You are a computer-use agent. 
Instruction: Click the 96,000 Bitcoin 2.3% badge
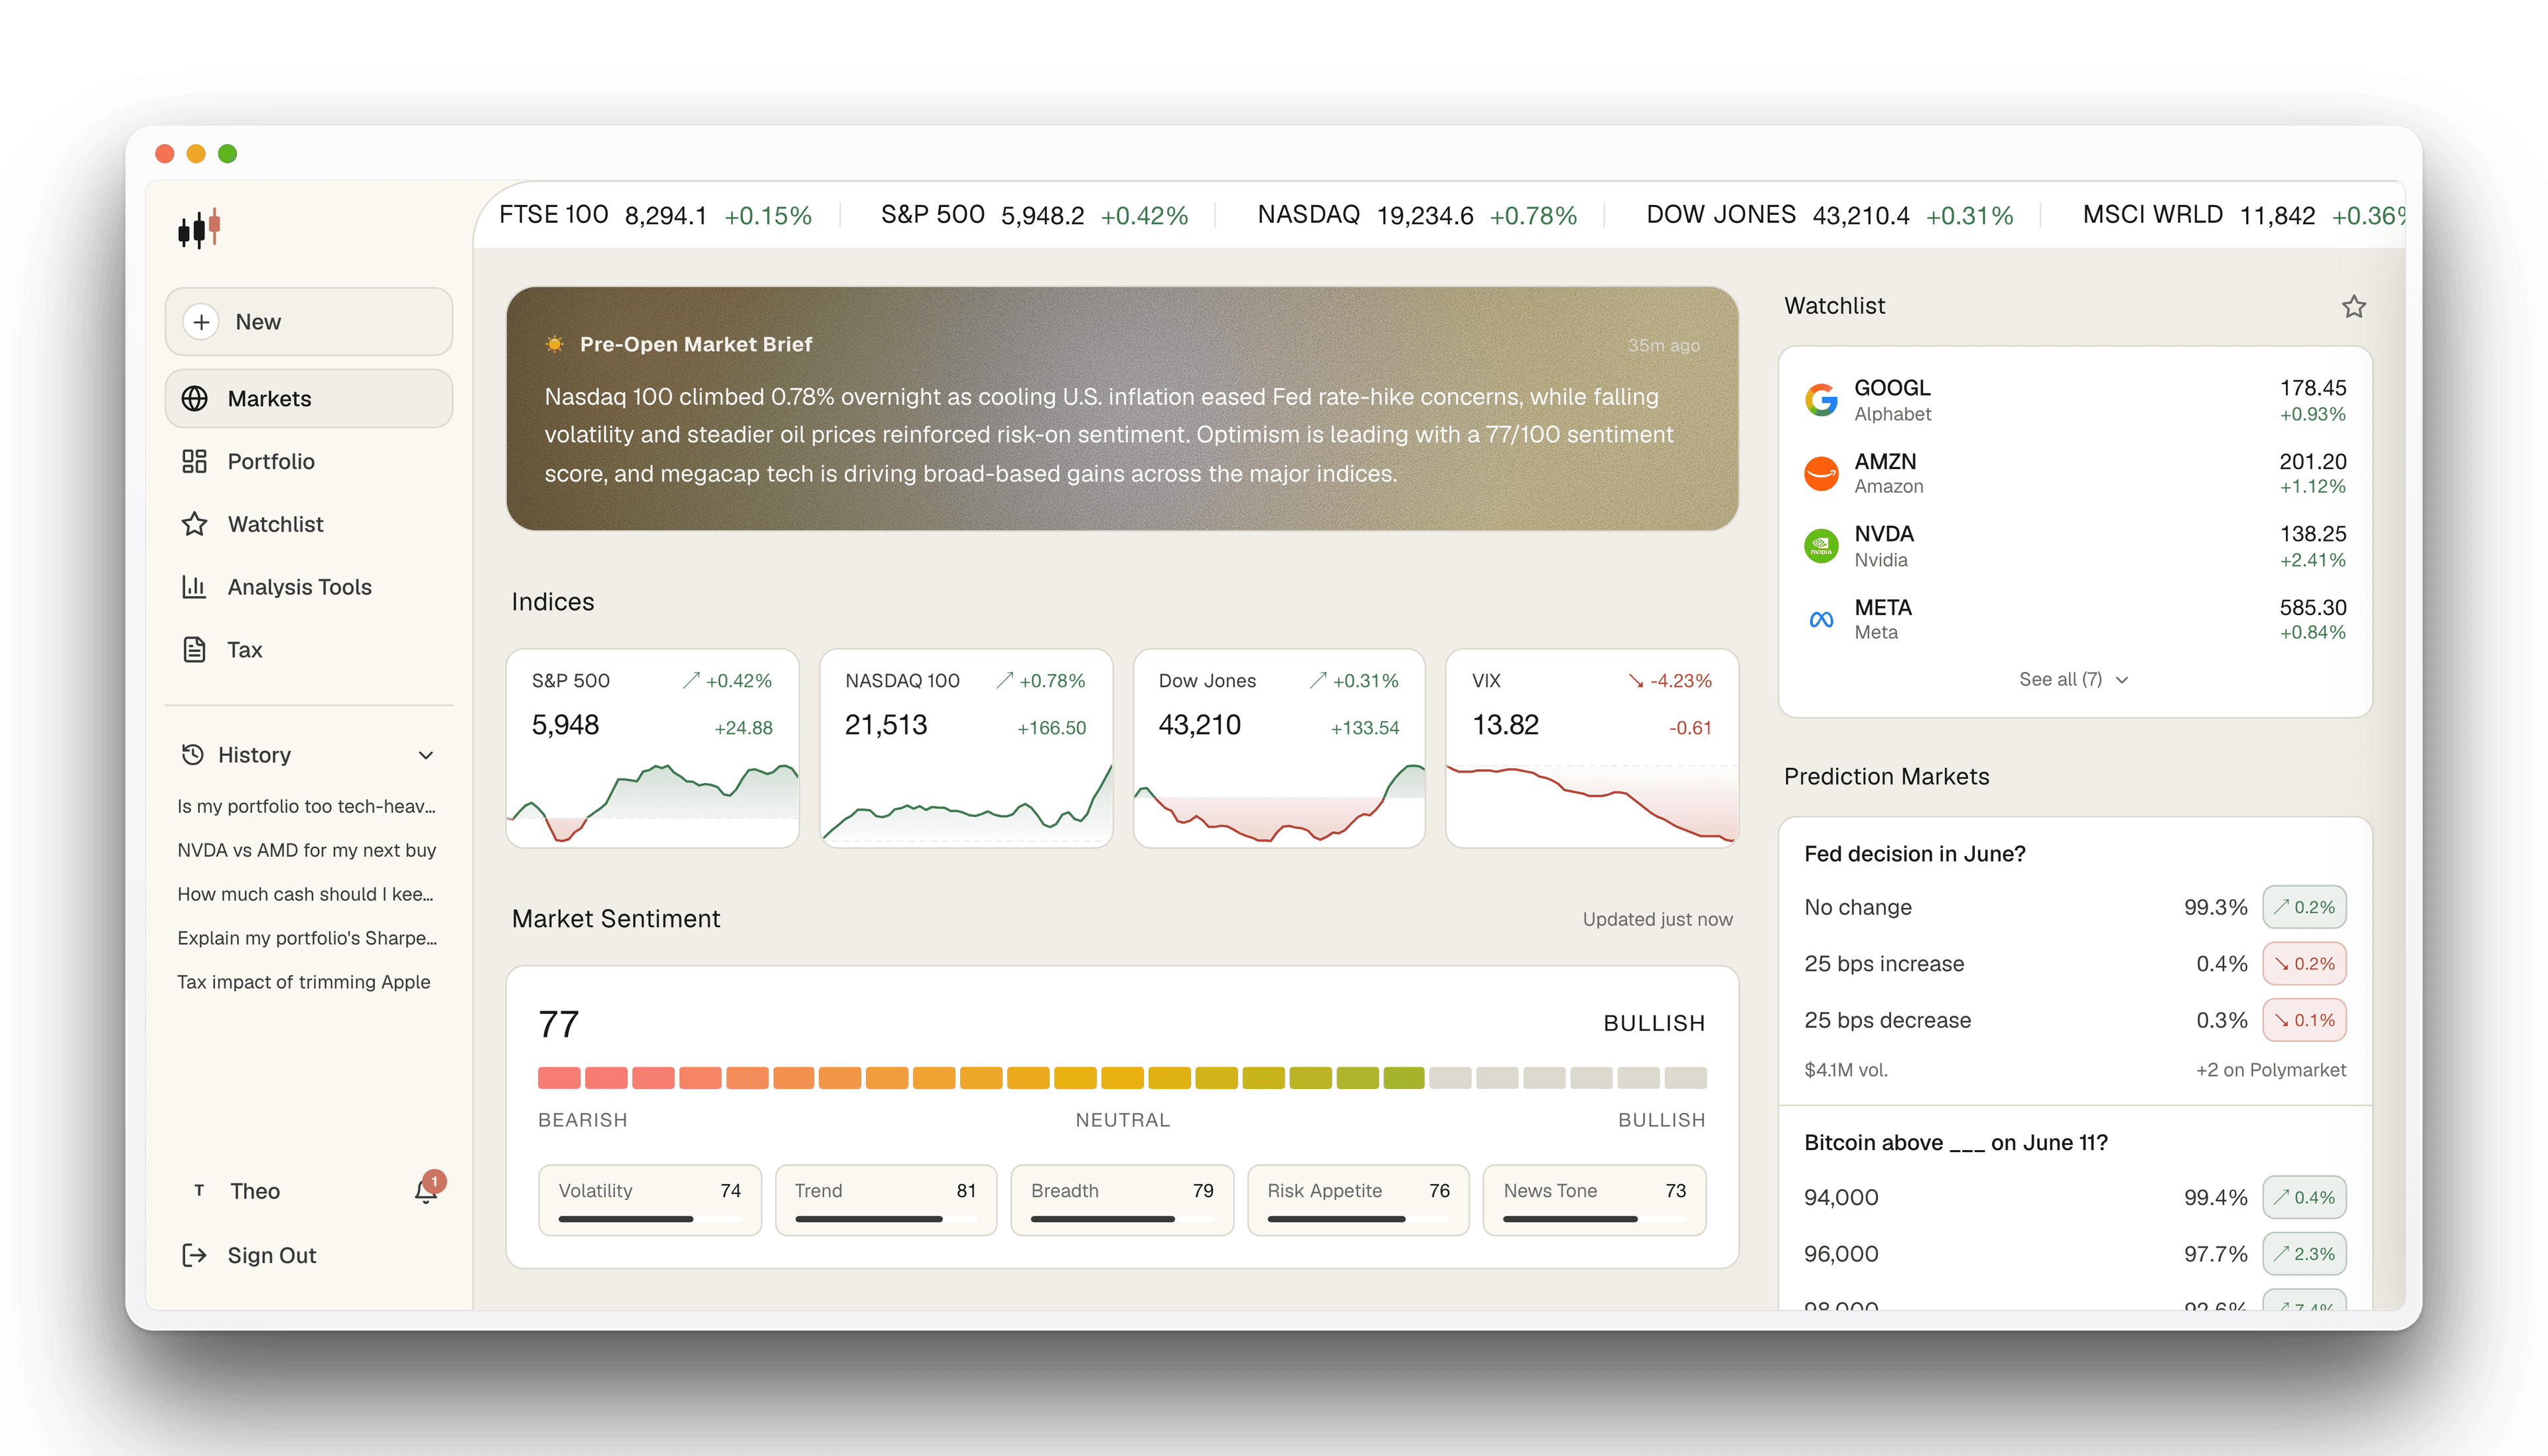2304,1253
